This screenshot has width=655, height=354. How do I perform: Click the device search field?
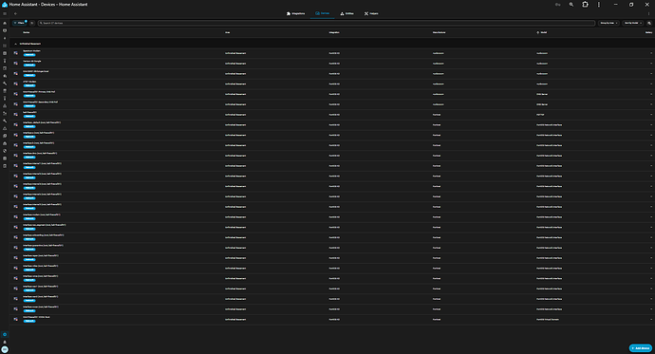coord(316,23)
